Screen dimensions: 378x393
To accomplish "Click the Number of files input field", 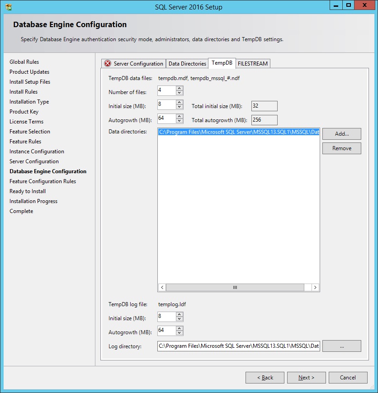I will pos(167,90).
